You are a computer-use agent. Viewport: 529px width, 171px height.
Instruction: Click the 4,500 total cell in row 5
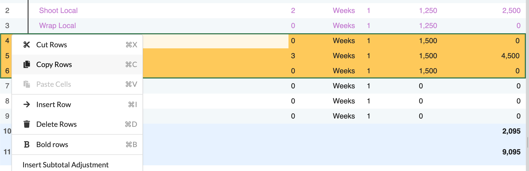tap(510, 56)
